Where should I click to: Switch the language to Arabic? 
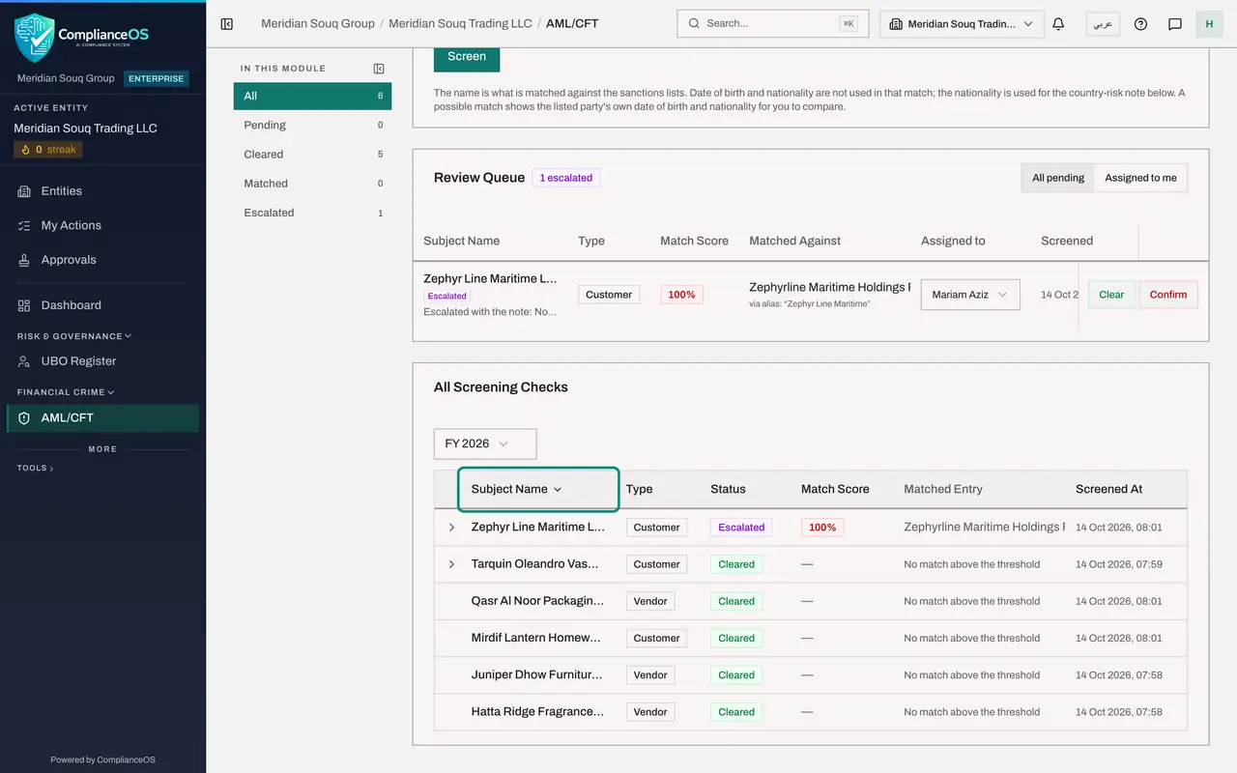pos(1103,24)
